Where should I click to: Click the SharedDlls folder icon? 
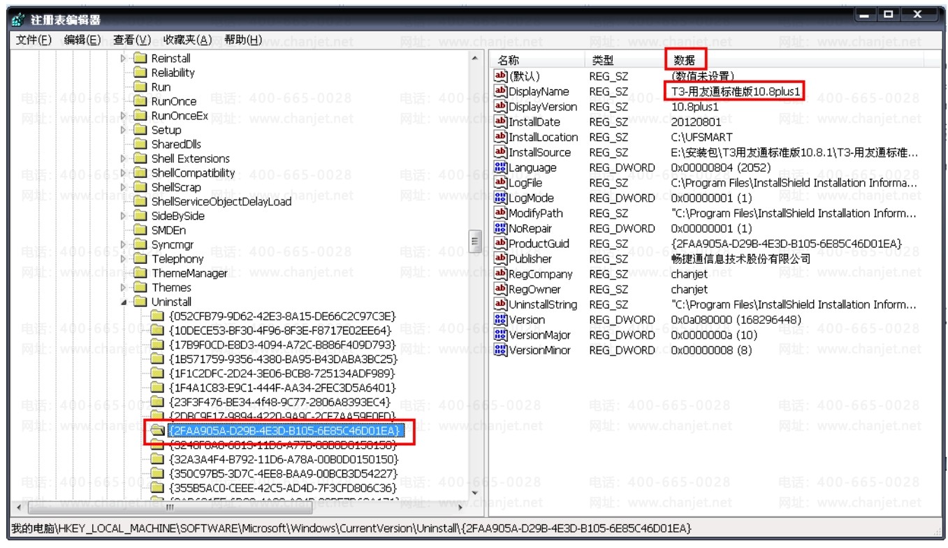click(140, 145)
